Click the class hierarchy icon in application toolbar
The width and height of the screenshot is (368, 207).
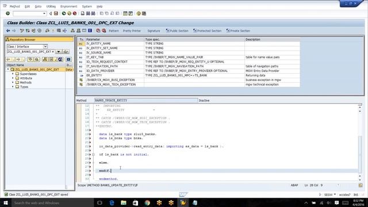click(72, 30)
